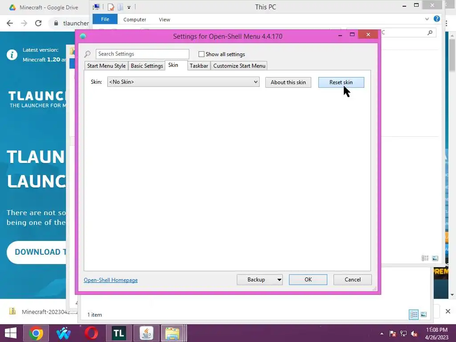456x342 pixels.
Task: Open Chrome from the taskbar
Action: (36, 333)
